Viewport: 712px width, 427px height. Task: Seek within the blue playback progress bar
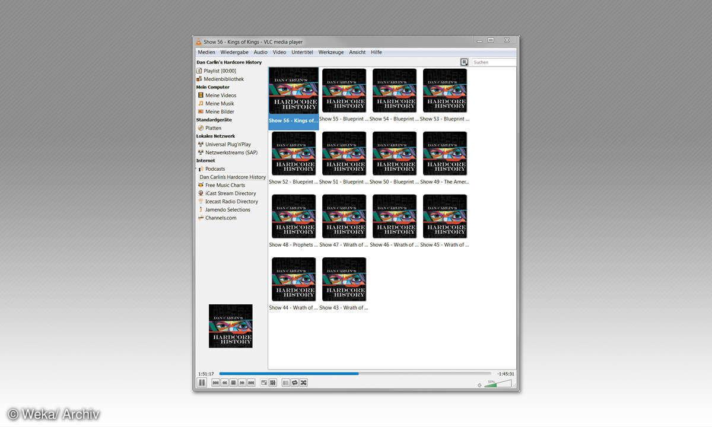pos(355,374)
